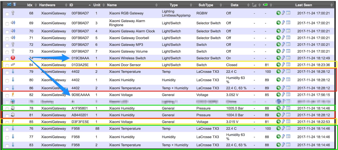Open the log icon for Xiaomi Gateway Alarm Clock

[288, 31]
